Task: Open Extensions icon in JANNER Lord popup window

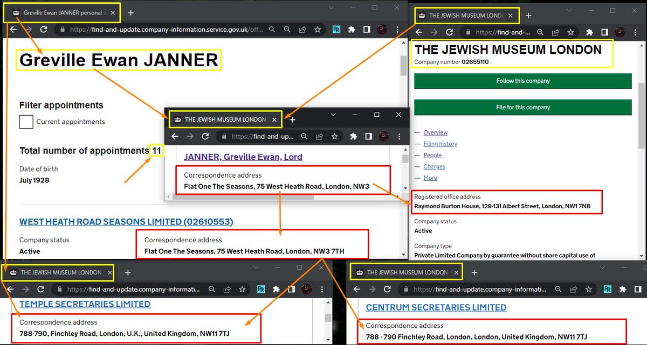Action: (354, 136)
